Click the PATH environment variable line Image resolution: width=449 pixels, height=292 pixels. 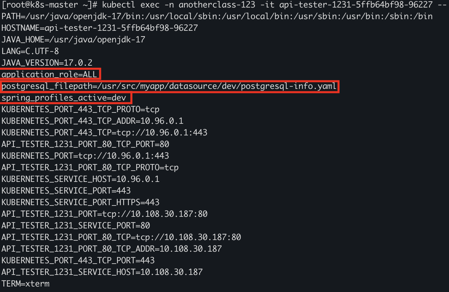[x=217, y=16]
